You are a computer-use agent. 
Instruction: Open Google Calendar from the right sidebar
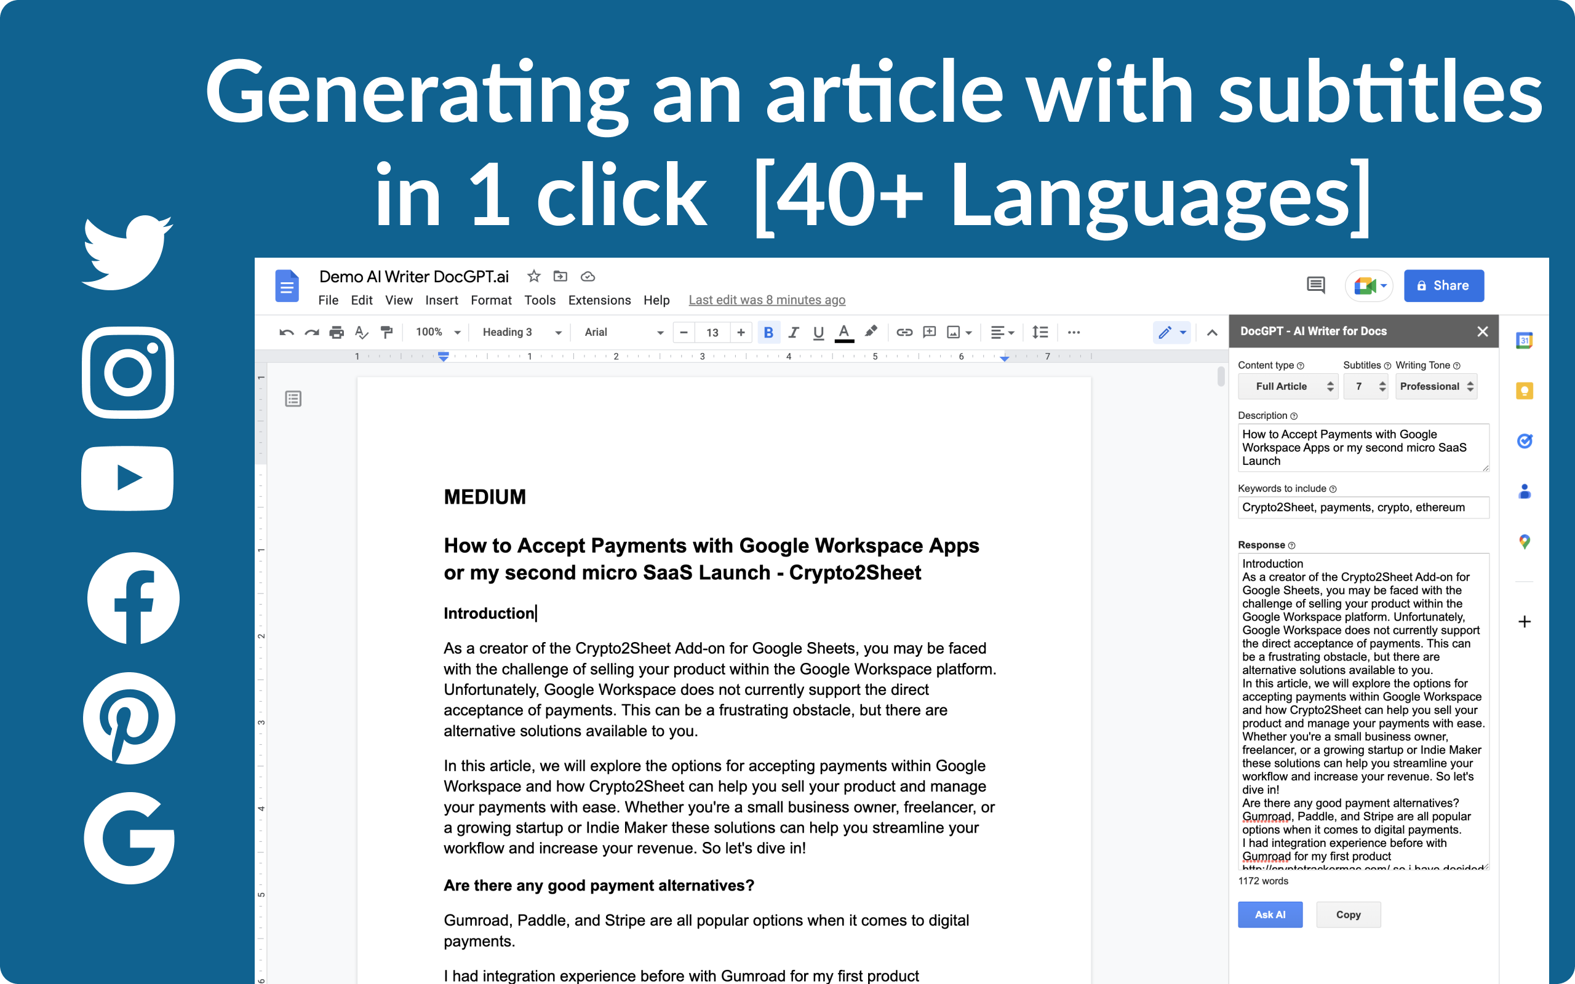click(1525, 339)
